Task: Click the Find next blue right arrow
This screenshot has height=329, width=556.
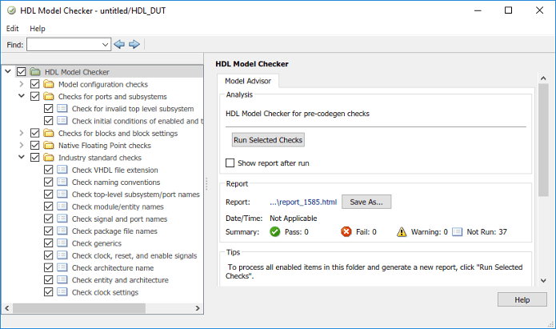Action: 134,44
